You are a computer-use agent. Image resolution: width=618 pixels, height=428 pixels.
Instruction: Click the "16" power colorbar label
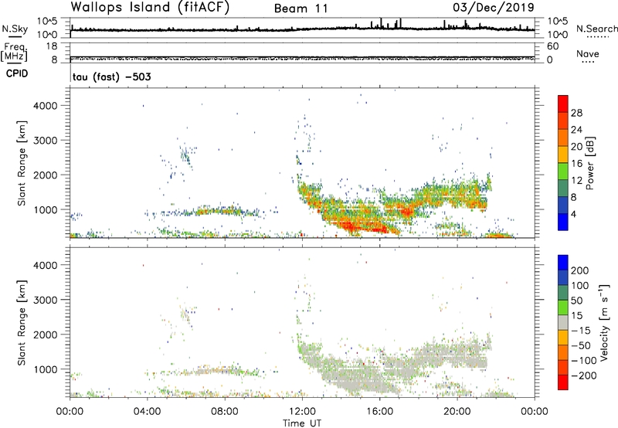point(576,164)
